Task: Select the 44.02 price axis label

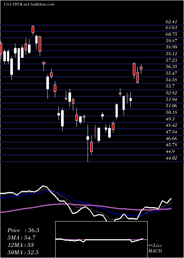Action: coord(171,158)
